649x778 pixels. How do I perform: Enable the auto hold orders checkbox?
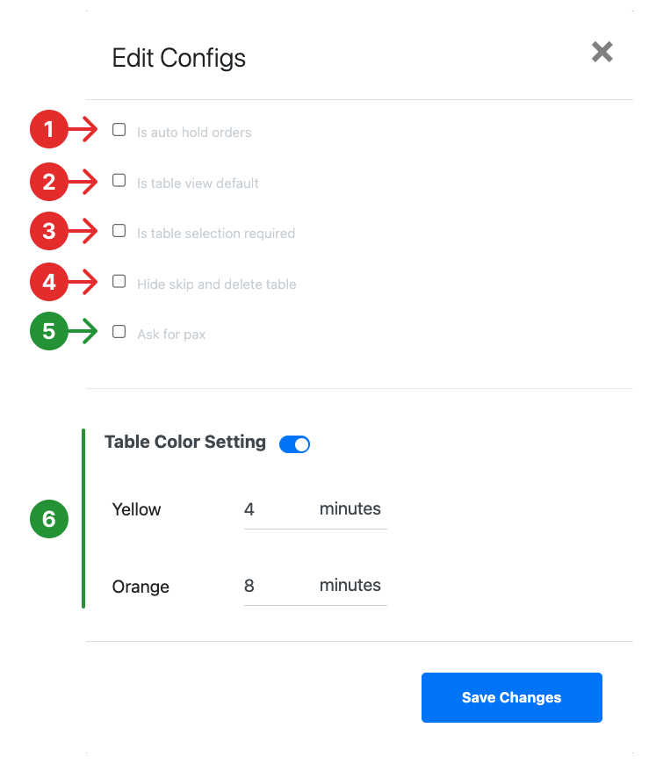119,129
